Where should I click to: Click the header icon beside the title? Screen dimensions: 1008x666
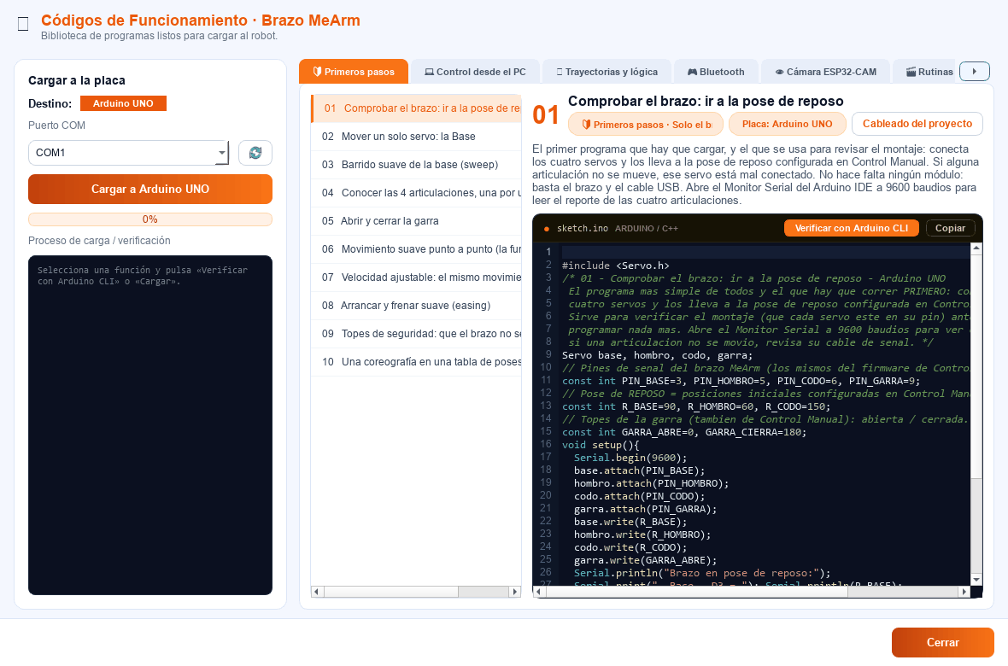pos(23,24)
